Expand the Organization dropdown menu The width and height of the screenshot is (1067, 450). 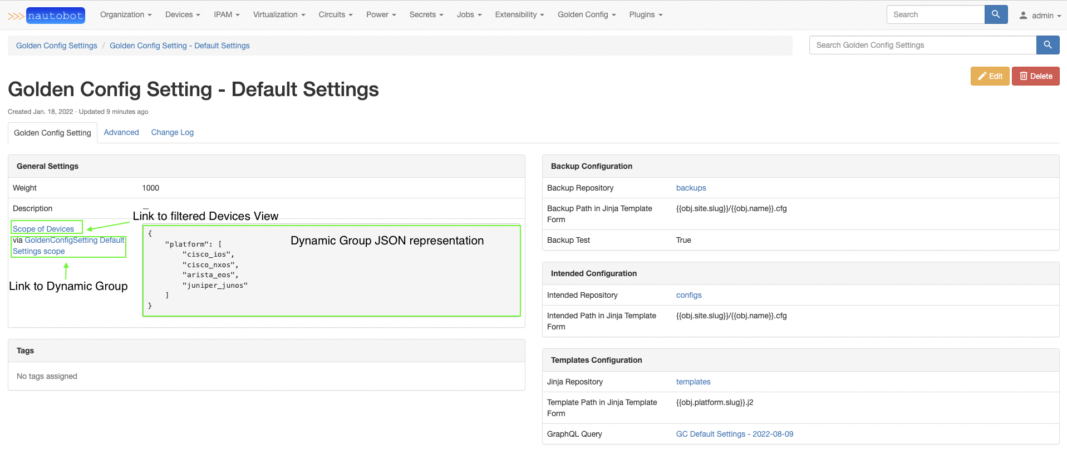coord(126,14)
